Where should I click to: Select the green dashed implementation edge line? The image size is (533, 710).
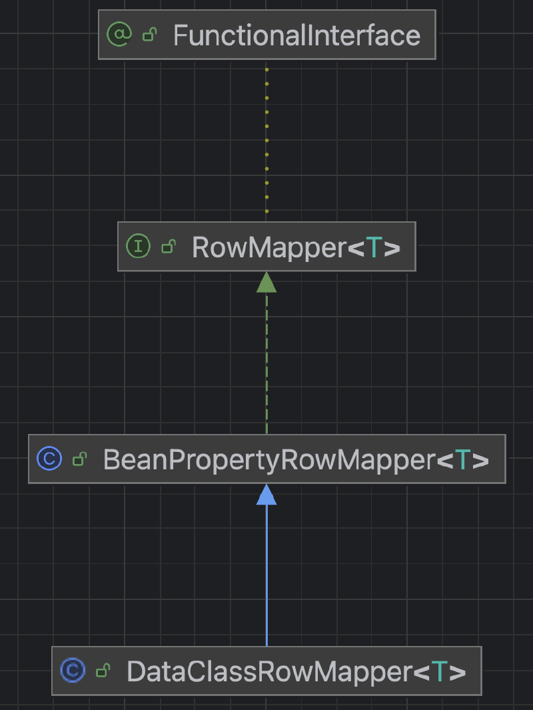(x=266, y=363)
